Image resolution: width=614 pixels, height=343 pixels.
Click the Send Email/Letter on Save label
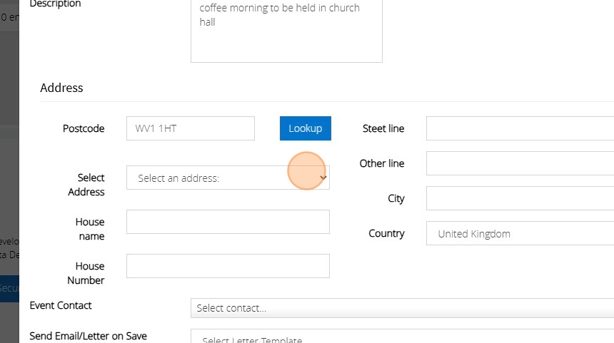(x=89, y=335)
